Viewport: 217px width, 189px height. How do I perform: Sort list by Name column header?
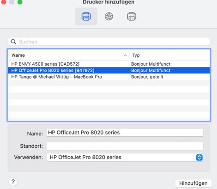point(18,55)
